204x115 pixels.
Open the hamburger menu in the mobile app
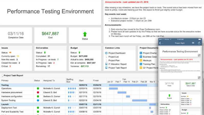[x=193, y=43]
